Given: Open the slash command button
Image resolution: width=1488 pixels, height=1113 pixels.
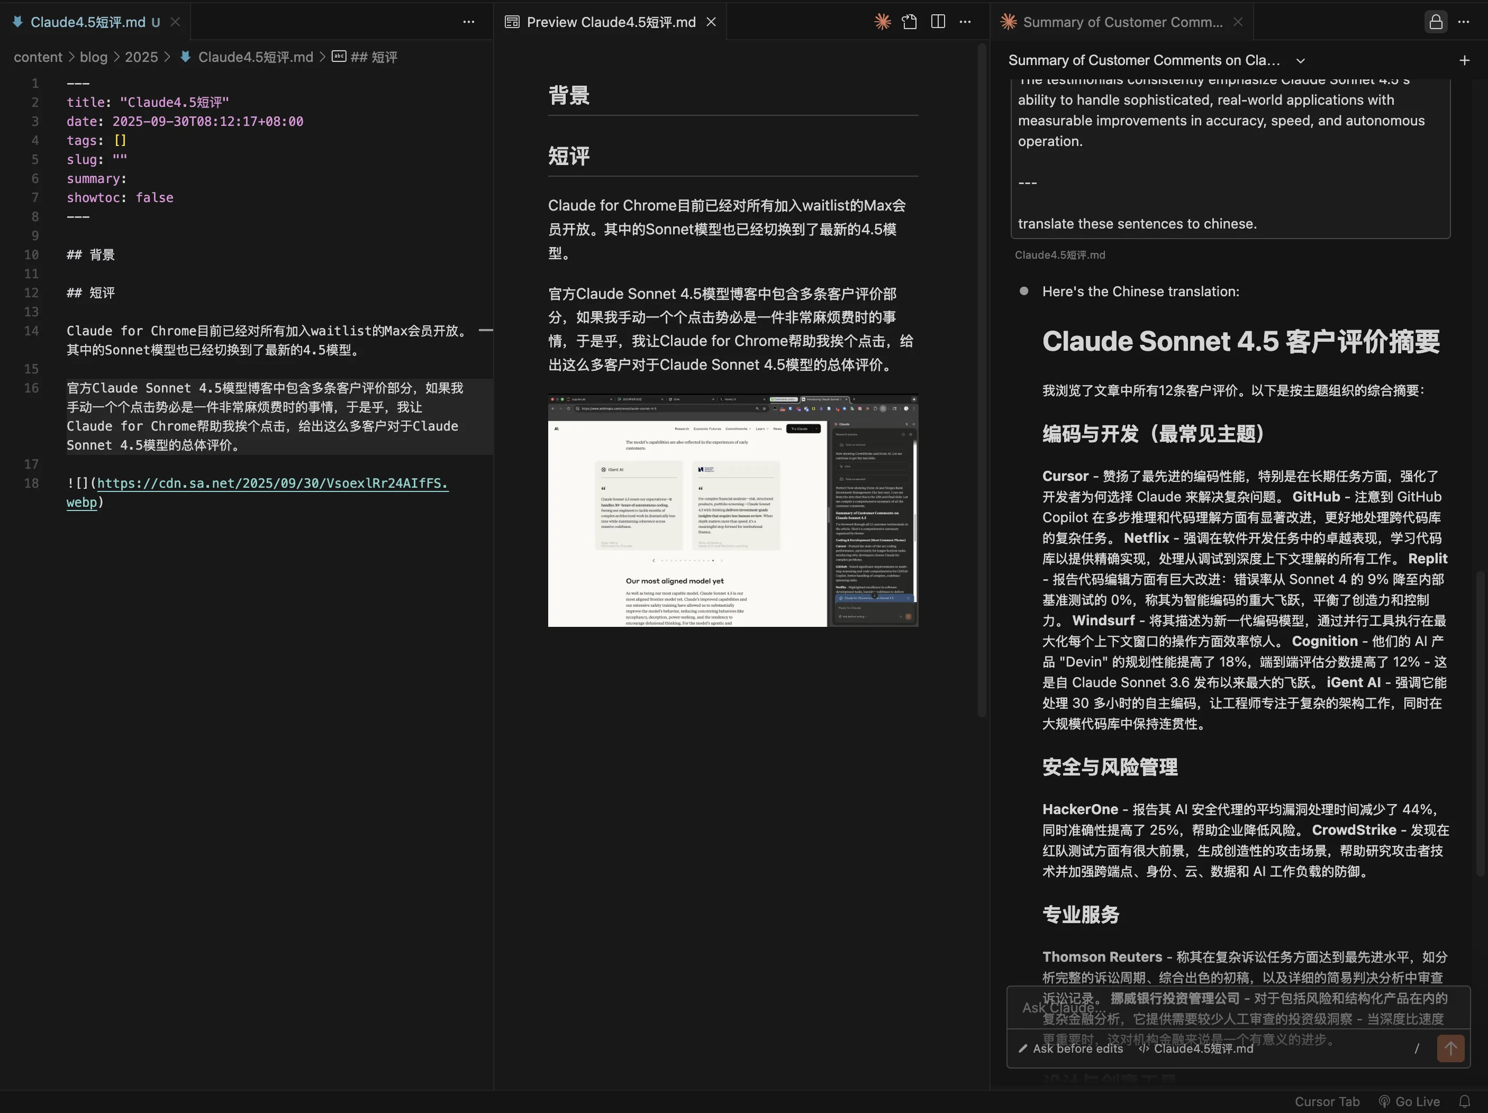Looking at the screenshot, I should (x=1417, y=1048).
